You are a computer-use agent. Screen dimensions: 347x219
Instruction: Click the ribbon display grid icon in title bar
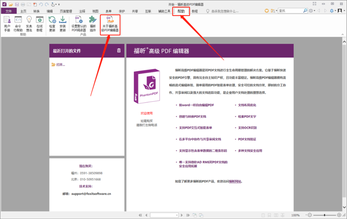tap(315, 4)
